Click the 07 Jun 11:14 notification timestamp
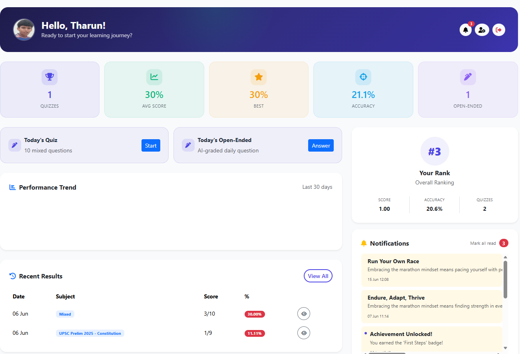Screen dimensions: 520x354 [378, 316]
